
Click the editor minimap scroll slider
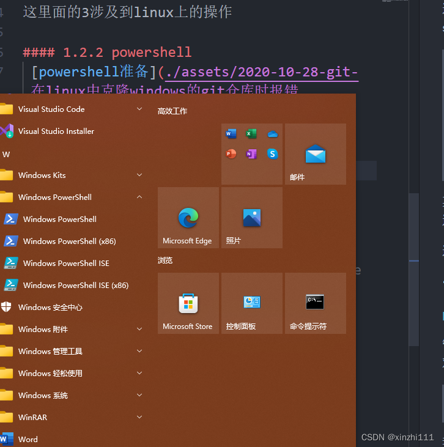click(x=413, y=270)
